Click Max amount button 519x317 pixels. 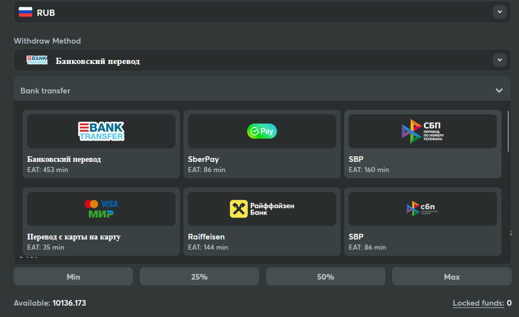(x=452, y=277)
